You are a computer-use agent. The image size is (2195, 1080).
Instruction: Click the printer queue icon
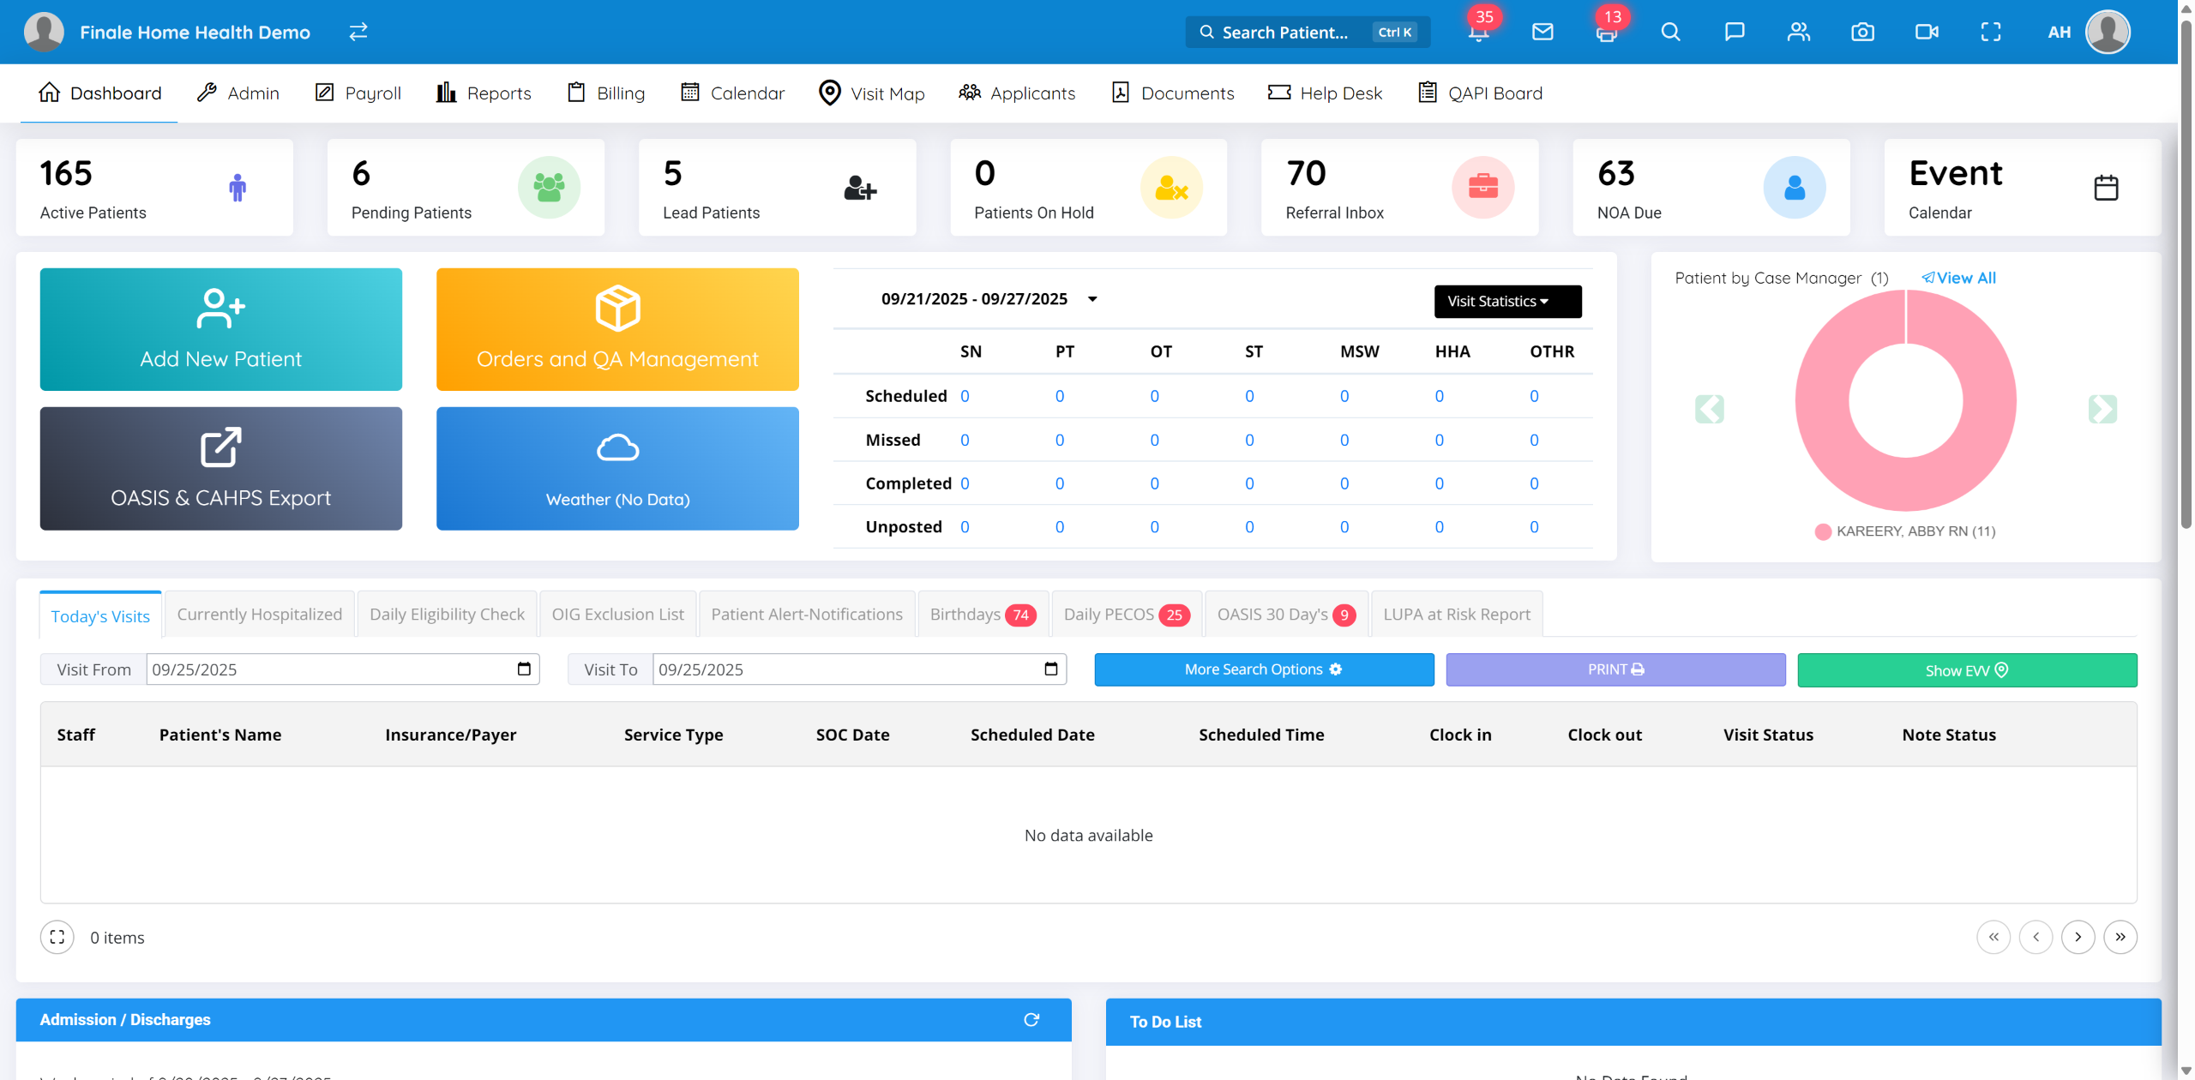coord(1606,33)
